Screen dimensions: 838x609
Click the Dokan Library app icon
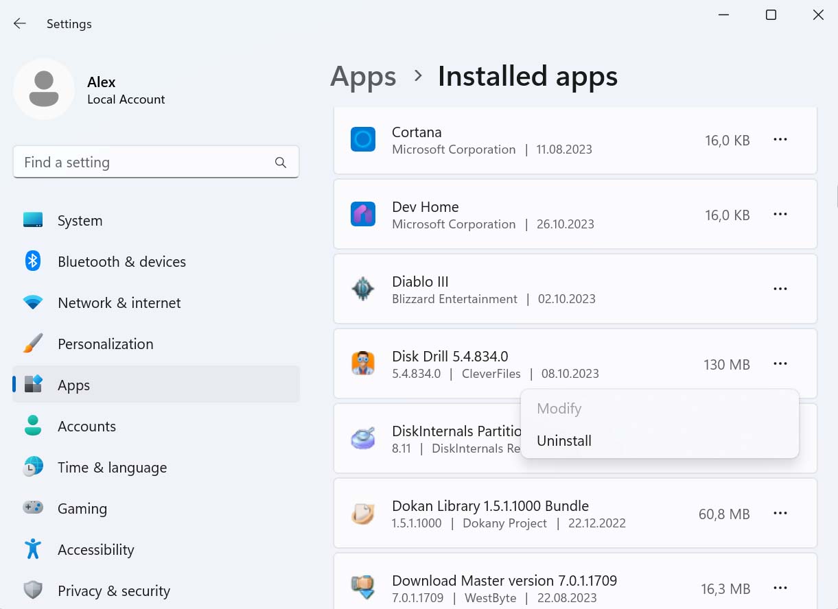pos(363,514)
